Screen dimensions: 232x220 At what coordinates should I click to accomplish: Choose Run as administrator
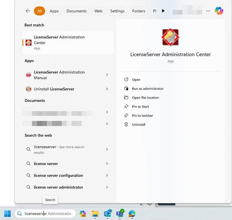point(148,88)
